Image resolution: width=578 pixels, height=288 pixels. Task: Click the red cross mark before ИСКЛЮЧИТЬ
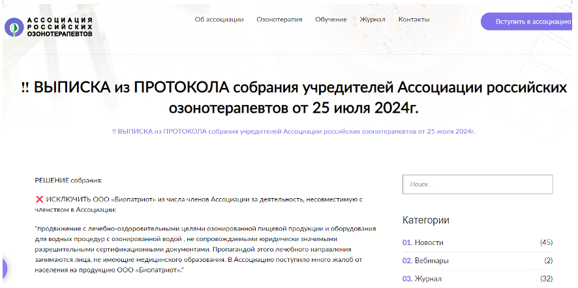(39, 199)
